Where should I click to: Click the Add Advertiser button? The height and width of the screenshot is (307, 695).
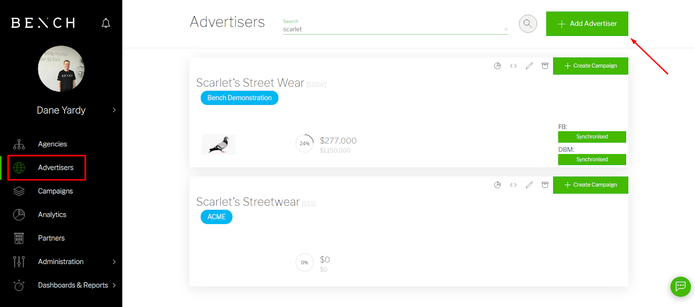[587, 24]
